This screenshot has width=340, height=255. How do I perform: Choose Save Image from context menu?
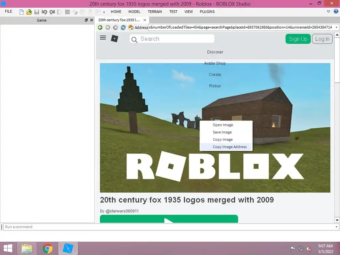(x=226, y=132)
